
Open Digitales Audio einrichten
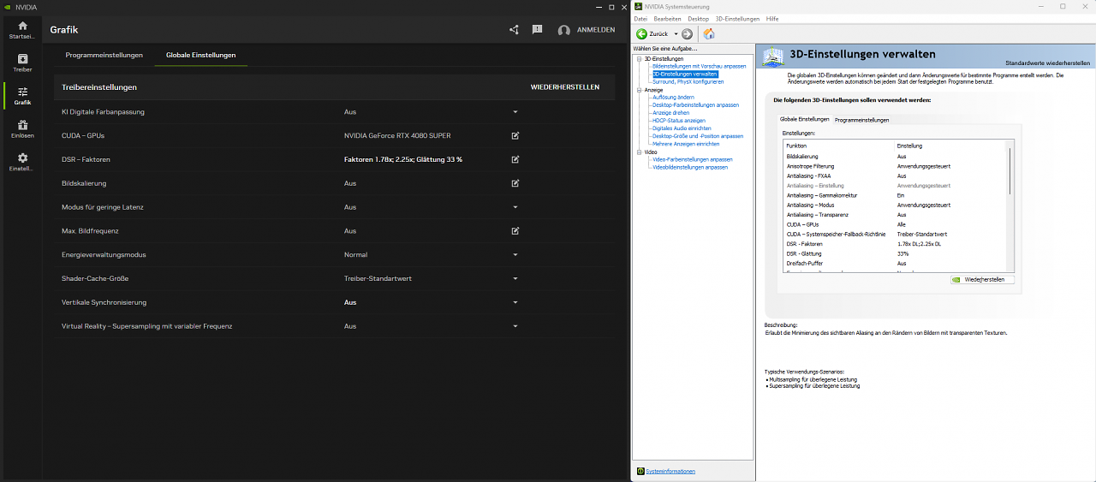point(682,128)
